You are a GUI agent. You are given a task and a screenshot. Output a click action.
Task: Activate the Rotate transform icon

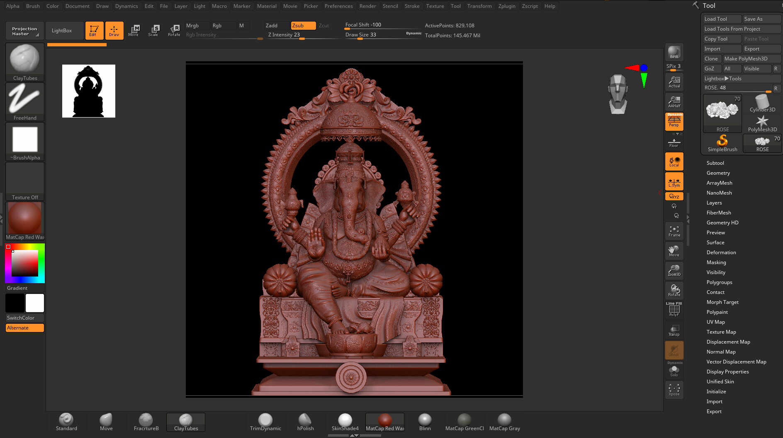tap(174, 31)
